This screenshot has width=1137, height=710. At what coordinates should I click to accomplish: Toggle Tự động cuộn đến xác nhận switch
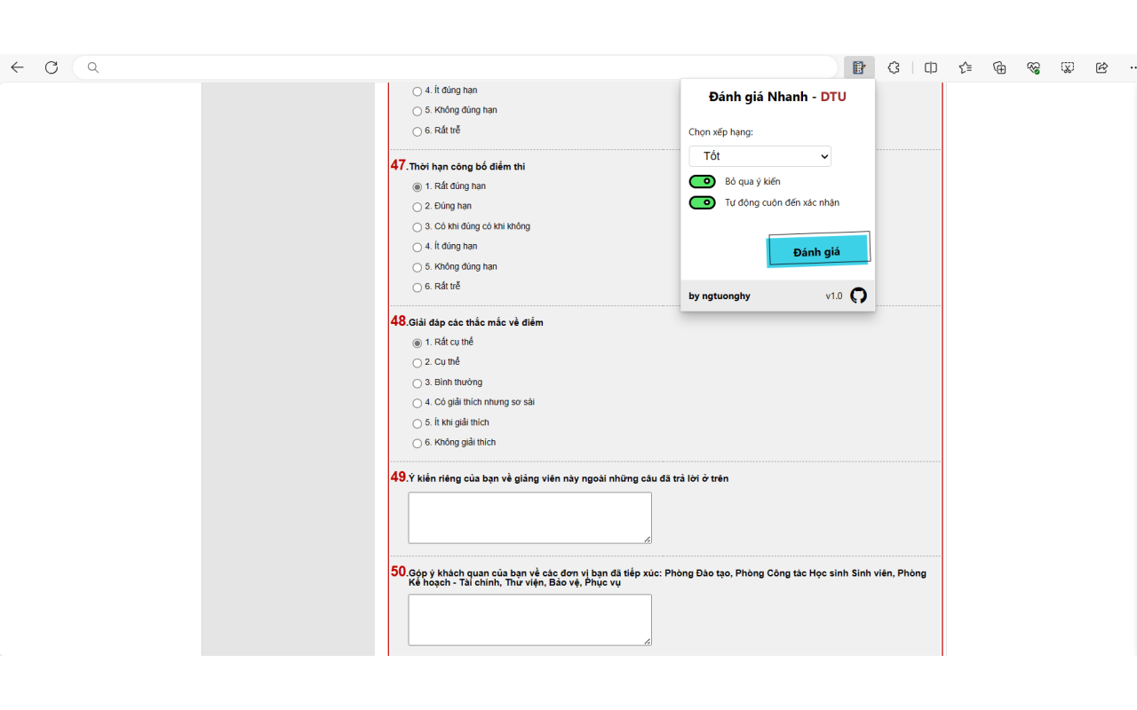tap(703, 202)
